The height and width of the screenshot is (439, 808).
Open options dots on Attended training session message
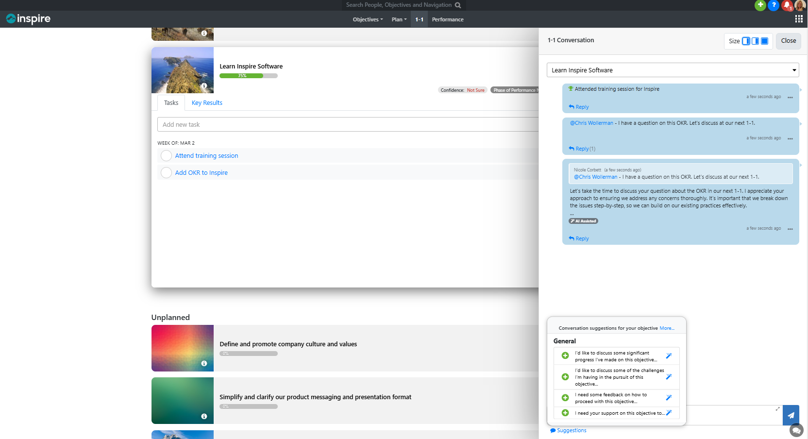click(790, 98)
